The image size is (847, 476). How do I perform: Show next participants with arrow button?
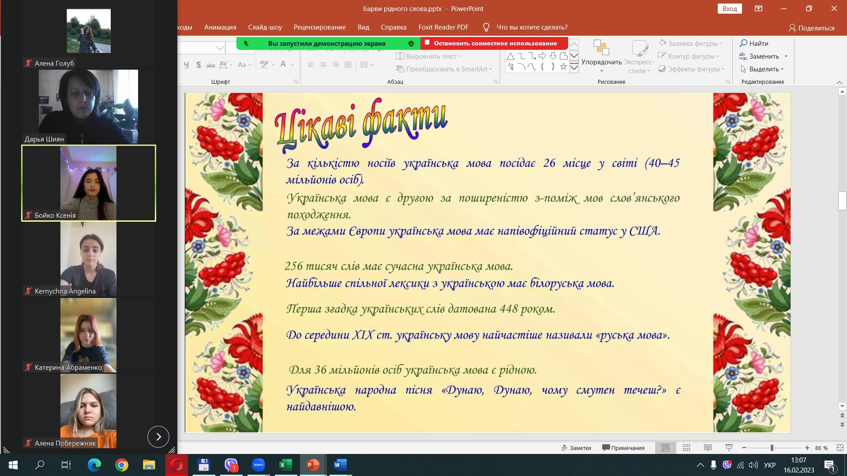tap(158, 437)
